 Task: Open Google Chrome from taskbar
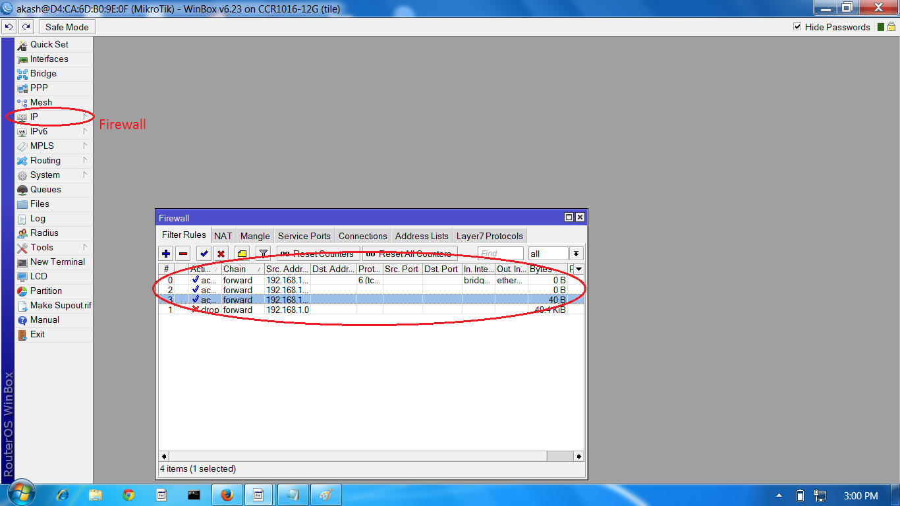tap(128, 494)
